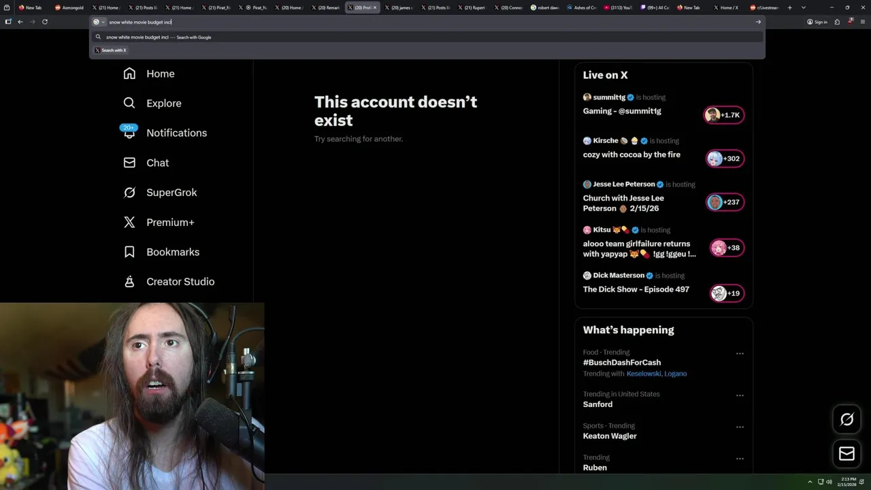Open the floating Grok button
This screenshot has height=490, width=871.
[x=847, y=420]
